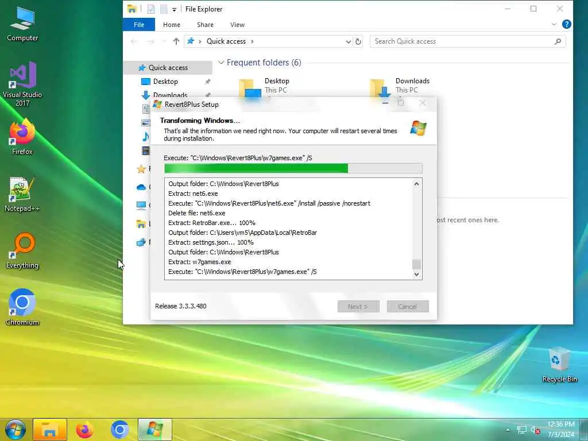Screen dimensions: 588x441
Task: Select the Notepad++ desktop shortcut
Action: [x=22, y=194]
